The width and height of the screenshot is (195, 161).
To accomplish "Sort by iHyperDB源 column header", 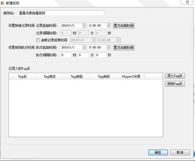I will click(131, 76).
